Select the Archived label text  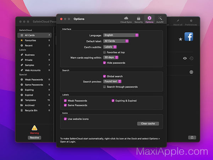[x=29, y=105]
